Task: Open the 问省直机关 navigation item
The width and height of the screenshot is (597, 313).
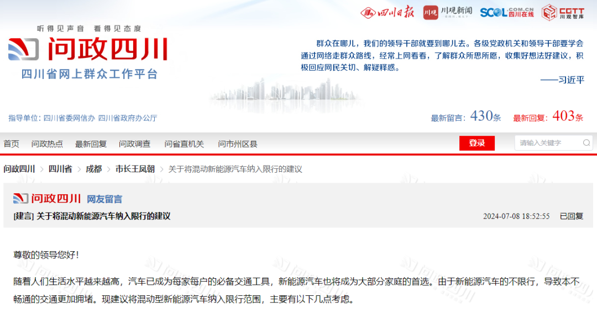Action: [184, 144]
